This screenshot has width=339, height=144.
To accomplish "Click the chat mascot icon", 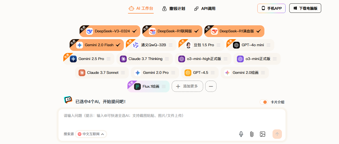I will [68, 100].
